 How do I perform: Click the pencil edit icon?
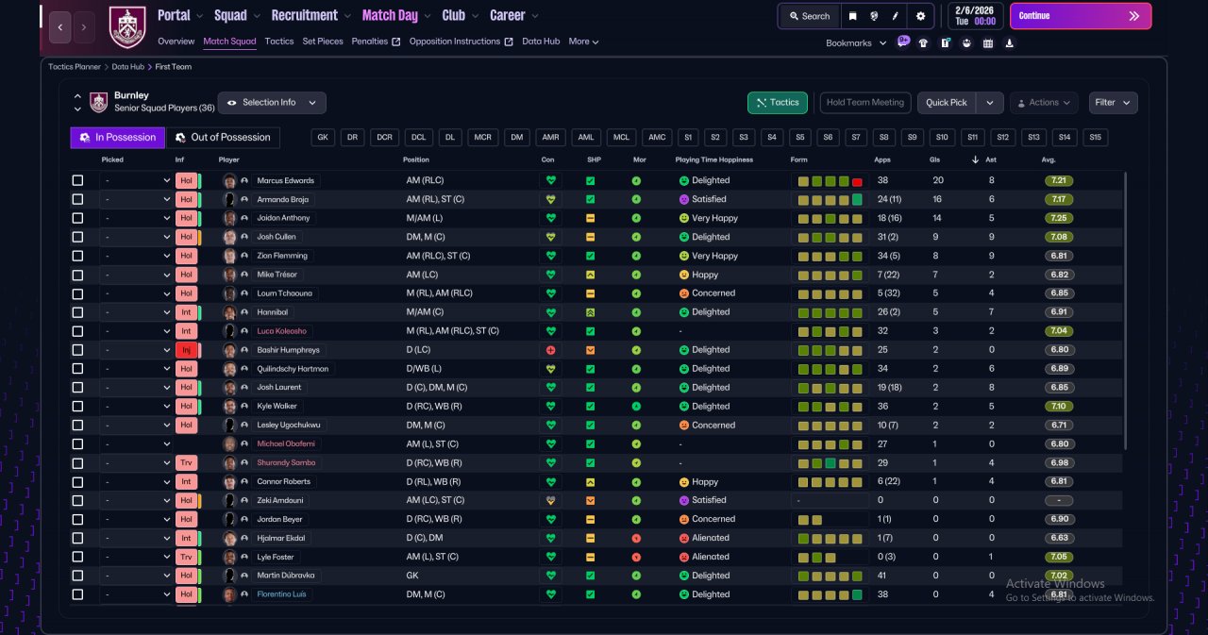pos(897,16)
